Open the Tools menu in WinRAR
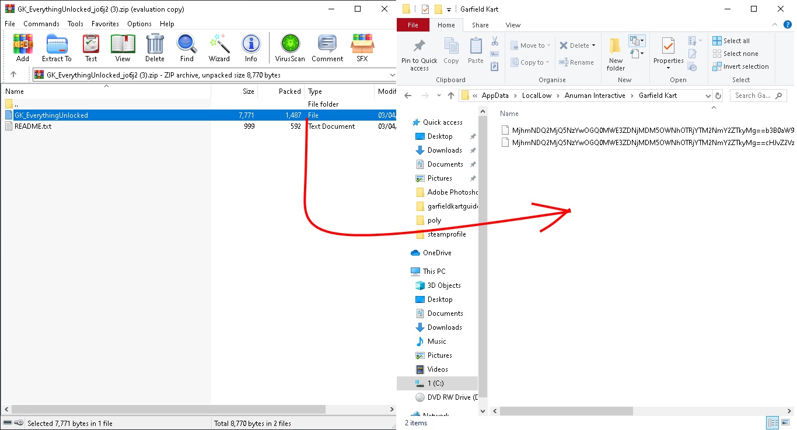This screenshot has height=430, width=797. [x=76, y=24]
